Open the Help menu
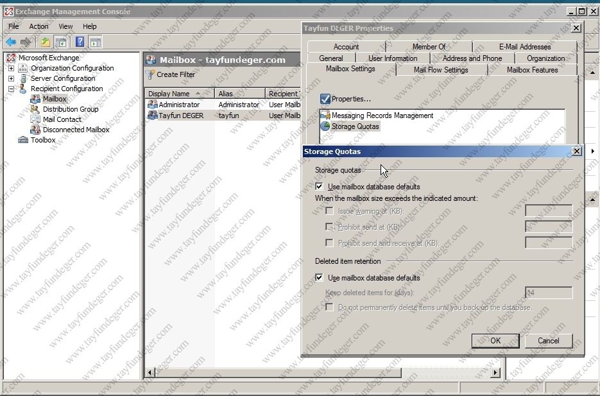This screenshot has width=600, height=396. click(90, 26)
